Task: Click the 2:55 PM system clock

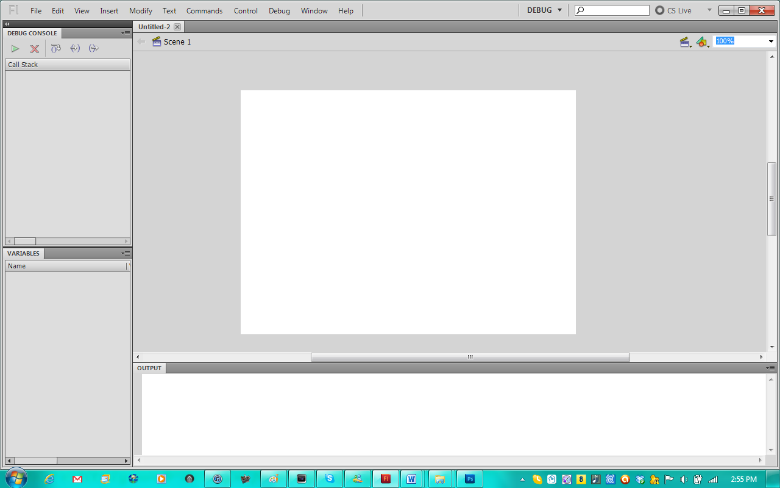Action: (x=743, y=479)
